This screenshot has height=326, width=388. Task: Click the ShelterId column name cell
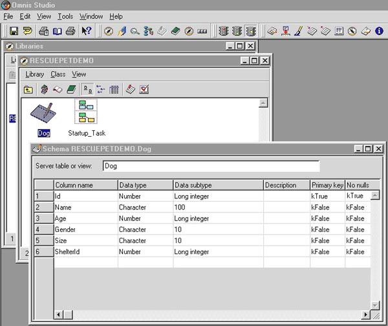coord(86,251)
